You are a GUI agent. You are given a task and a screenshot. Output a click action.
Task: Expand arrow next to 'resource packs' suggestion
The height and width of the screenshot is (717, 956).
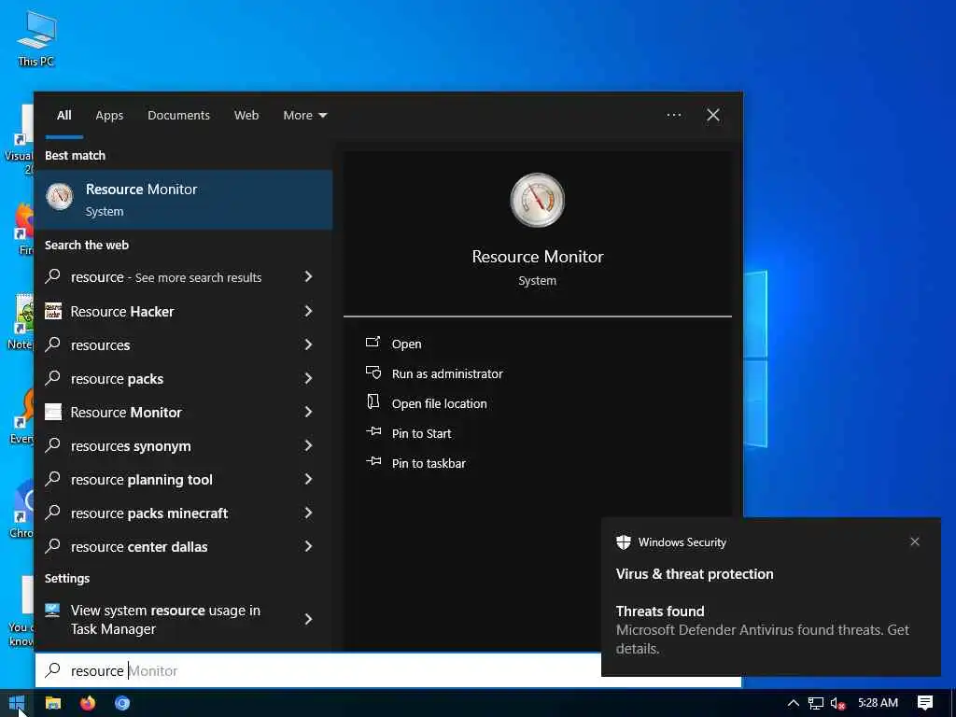point(308,378)
